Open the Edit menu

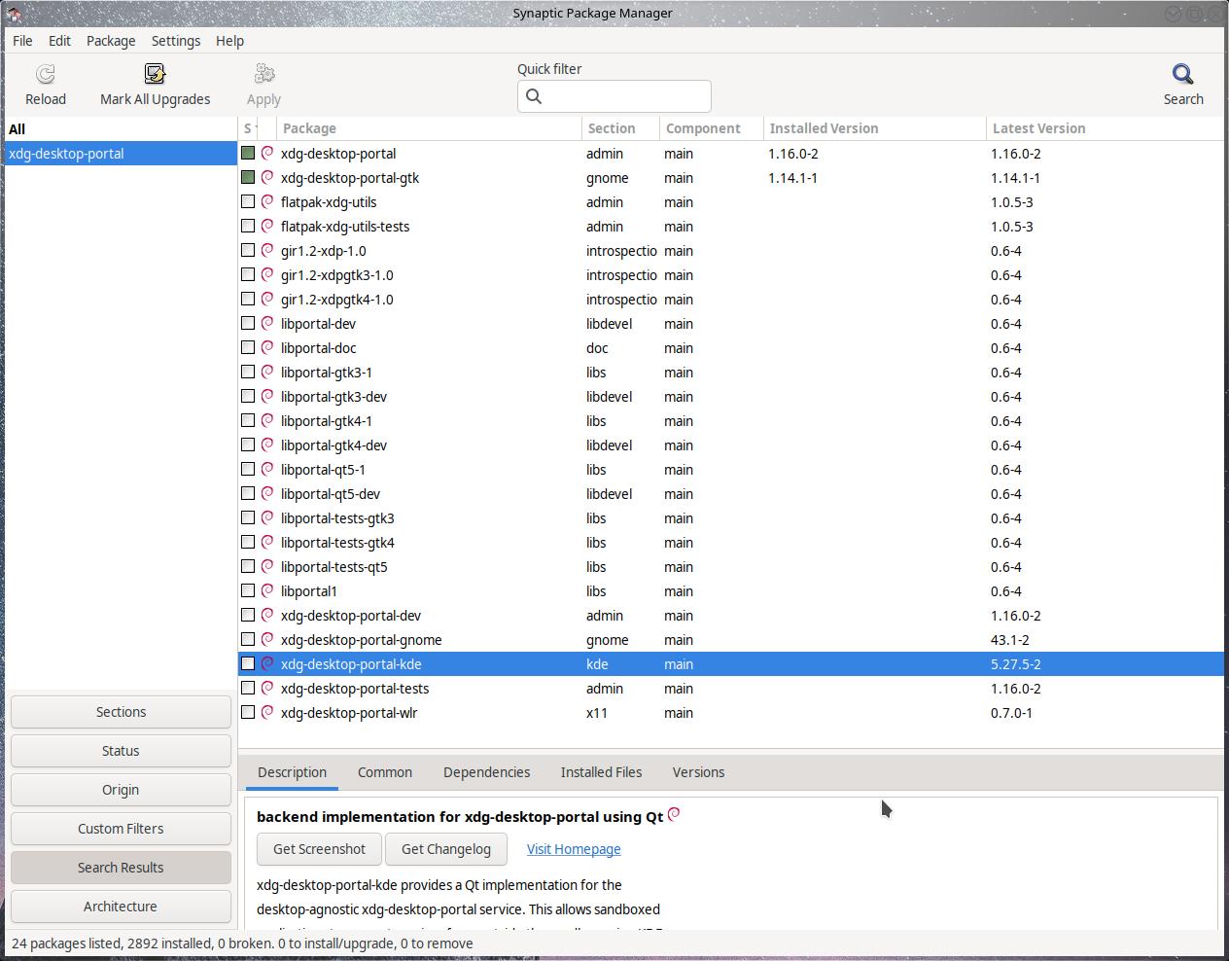tap(59, 41)
